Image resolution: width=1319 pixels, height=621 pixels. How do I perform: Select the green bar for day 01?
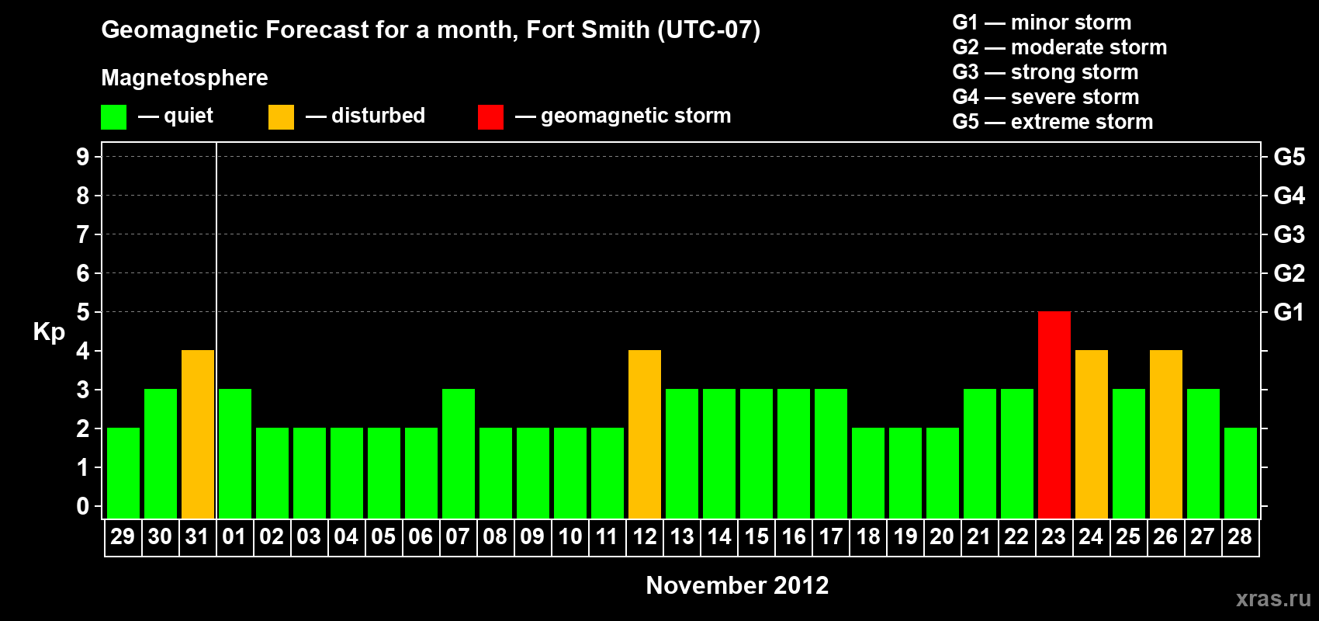(x=235, y=453)
